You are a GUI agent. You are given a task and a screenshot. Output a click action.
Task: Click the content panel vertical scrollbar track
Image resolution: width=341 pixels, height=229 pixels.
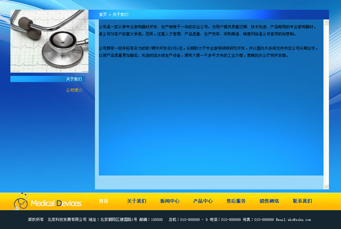(x=326, y=104)
